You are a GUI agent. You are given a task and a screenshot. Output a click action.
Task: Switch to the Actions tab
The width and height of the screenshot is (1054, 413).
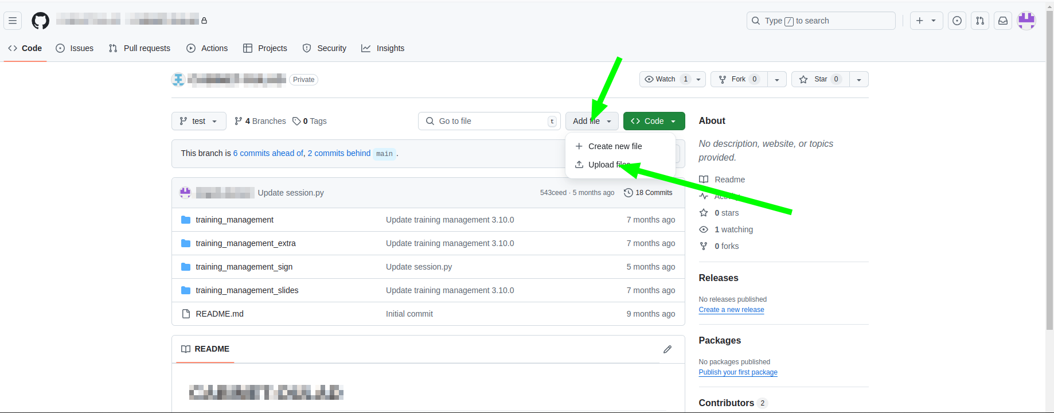click(x=208, y=48)
